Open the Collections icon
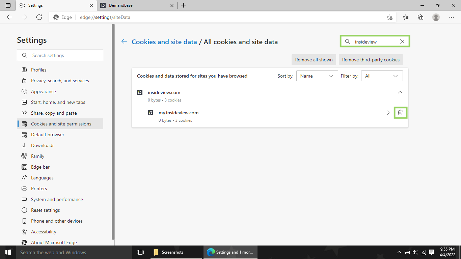This screenshot has height=259, width=461. pyautogui.click(x=421, y=17)
